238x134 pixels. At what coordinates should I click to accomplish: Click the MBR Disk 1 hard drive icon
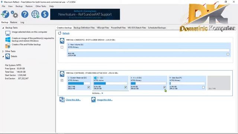(x=62, y=41)
